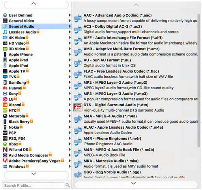Choose AMR - Adaptive Multi-Rate Format

(x=135, y=52)
